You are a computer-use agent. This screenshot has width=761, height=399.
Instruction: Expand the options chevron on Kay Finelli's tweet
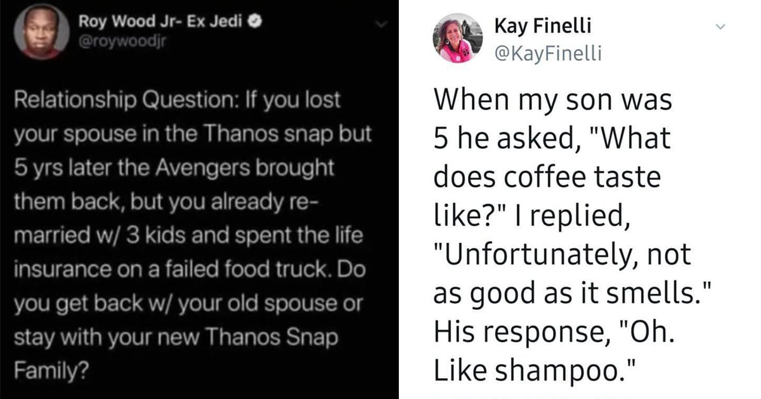[720, 28]
